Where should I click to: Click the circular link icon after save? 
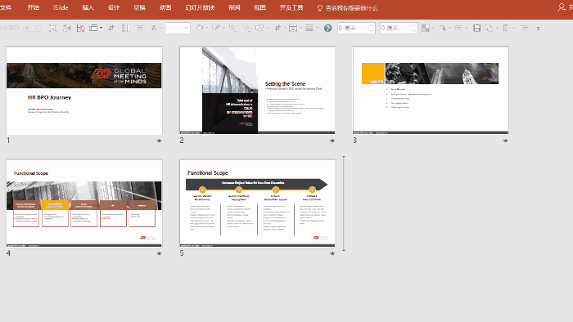(x=489, y=28)
